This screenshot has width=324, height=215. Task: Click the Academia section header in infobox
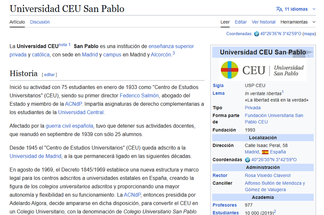[263, 197]
